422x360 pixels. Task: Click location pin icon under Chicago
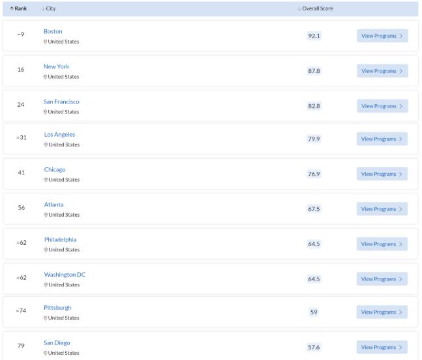pos(46,180)
